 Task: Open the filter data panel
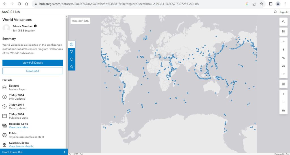(72, 52)
